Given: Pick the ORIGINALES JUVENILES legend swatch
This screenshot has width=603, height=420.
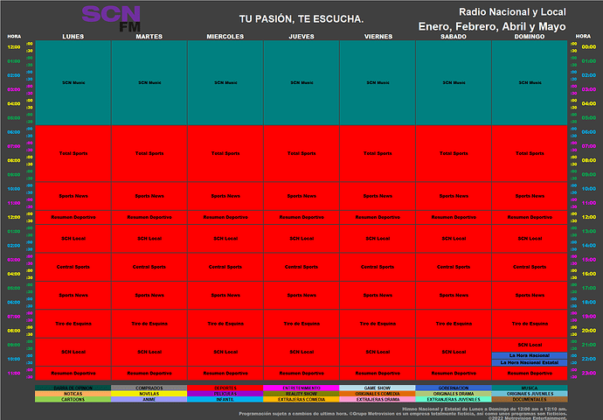Looking at the screenshot, I should tap(530, 394).
